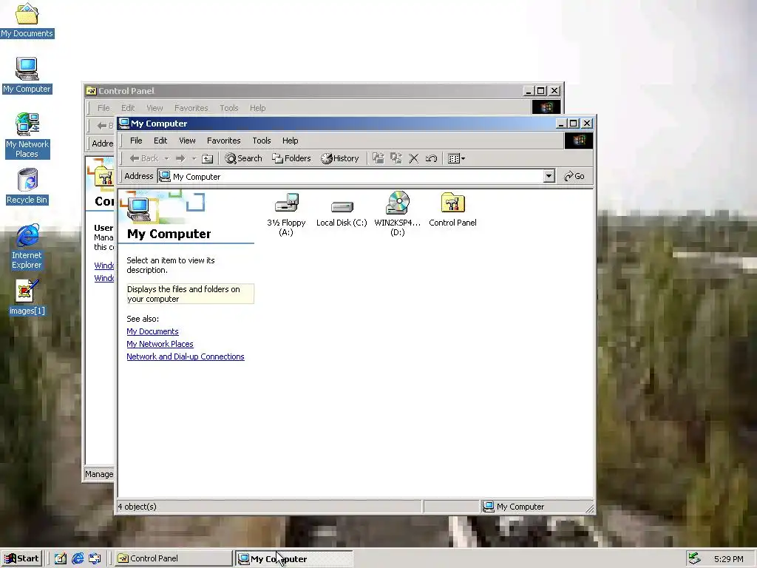The width and height of the screenshot is (757, 568).
Task: Click the Start button
Action: [22, 558]
